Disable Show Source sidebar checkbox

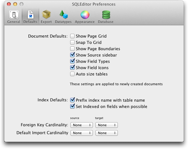pyautogui.click(x=72, y=55)
